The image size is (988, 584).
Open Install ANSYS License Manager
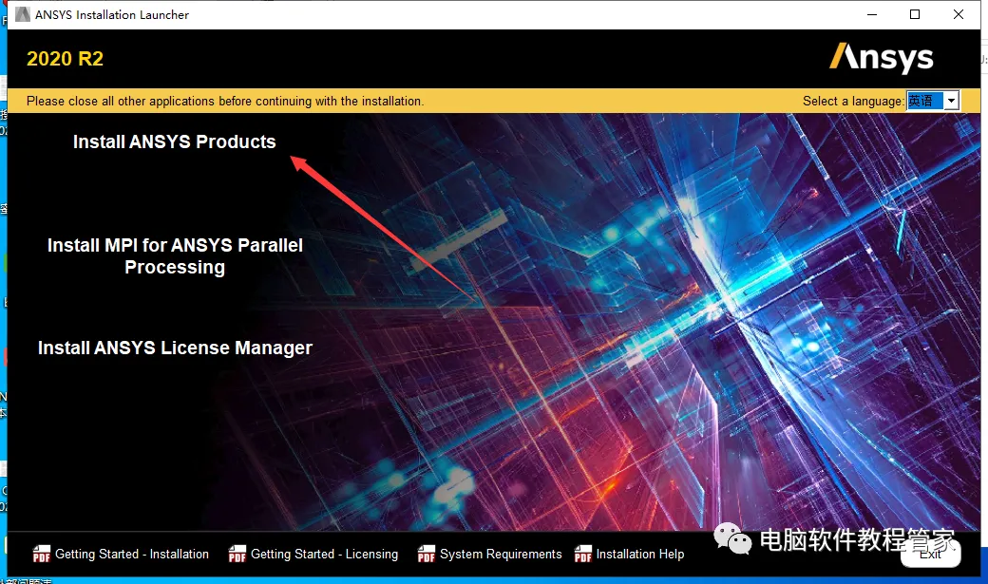click(175, 348)
